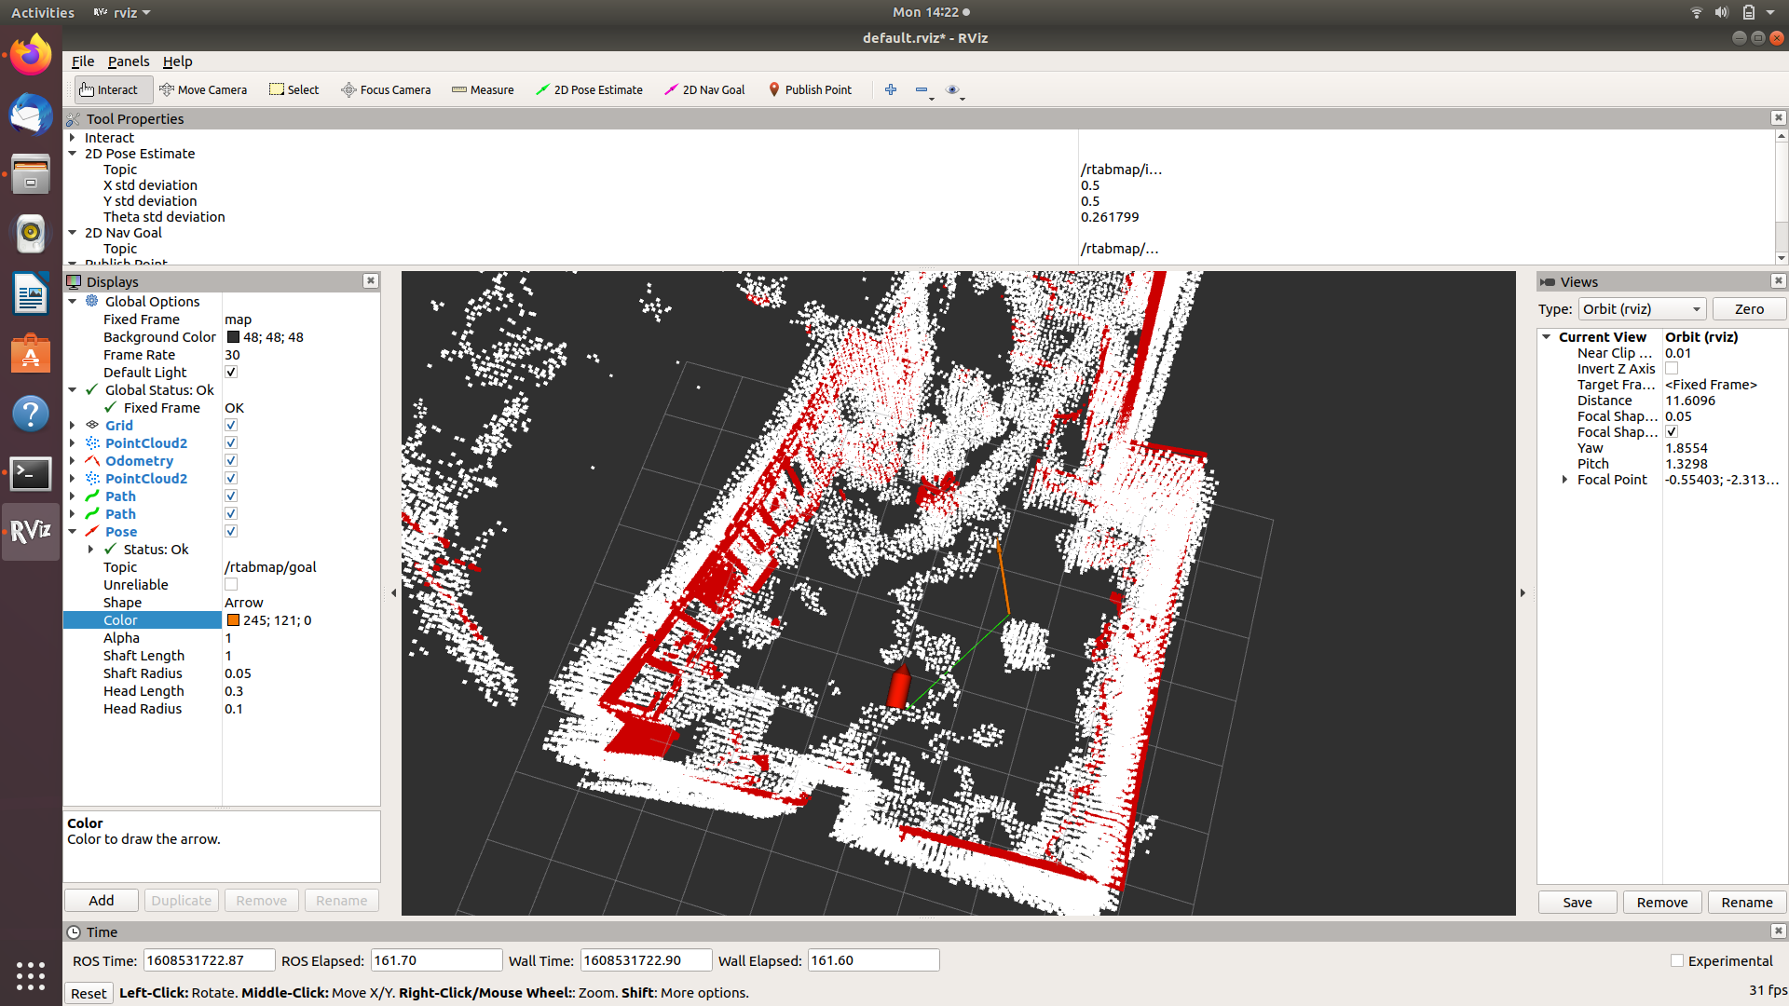Select the 2D Nav Goal tool
Viewport: 1789px width, 1006px height.
point(704,89)
